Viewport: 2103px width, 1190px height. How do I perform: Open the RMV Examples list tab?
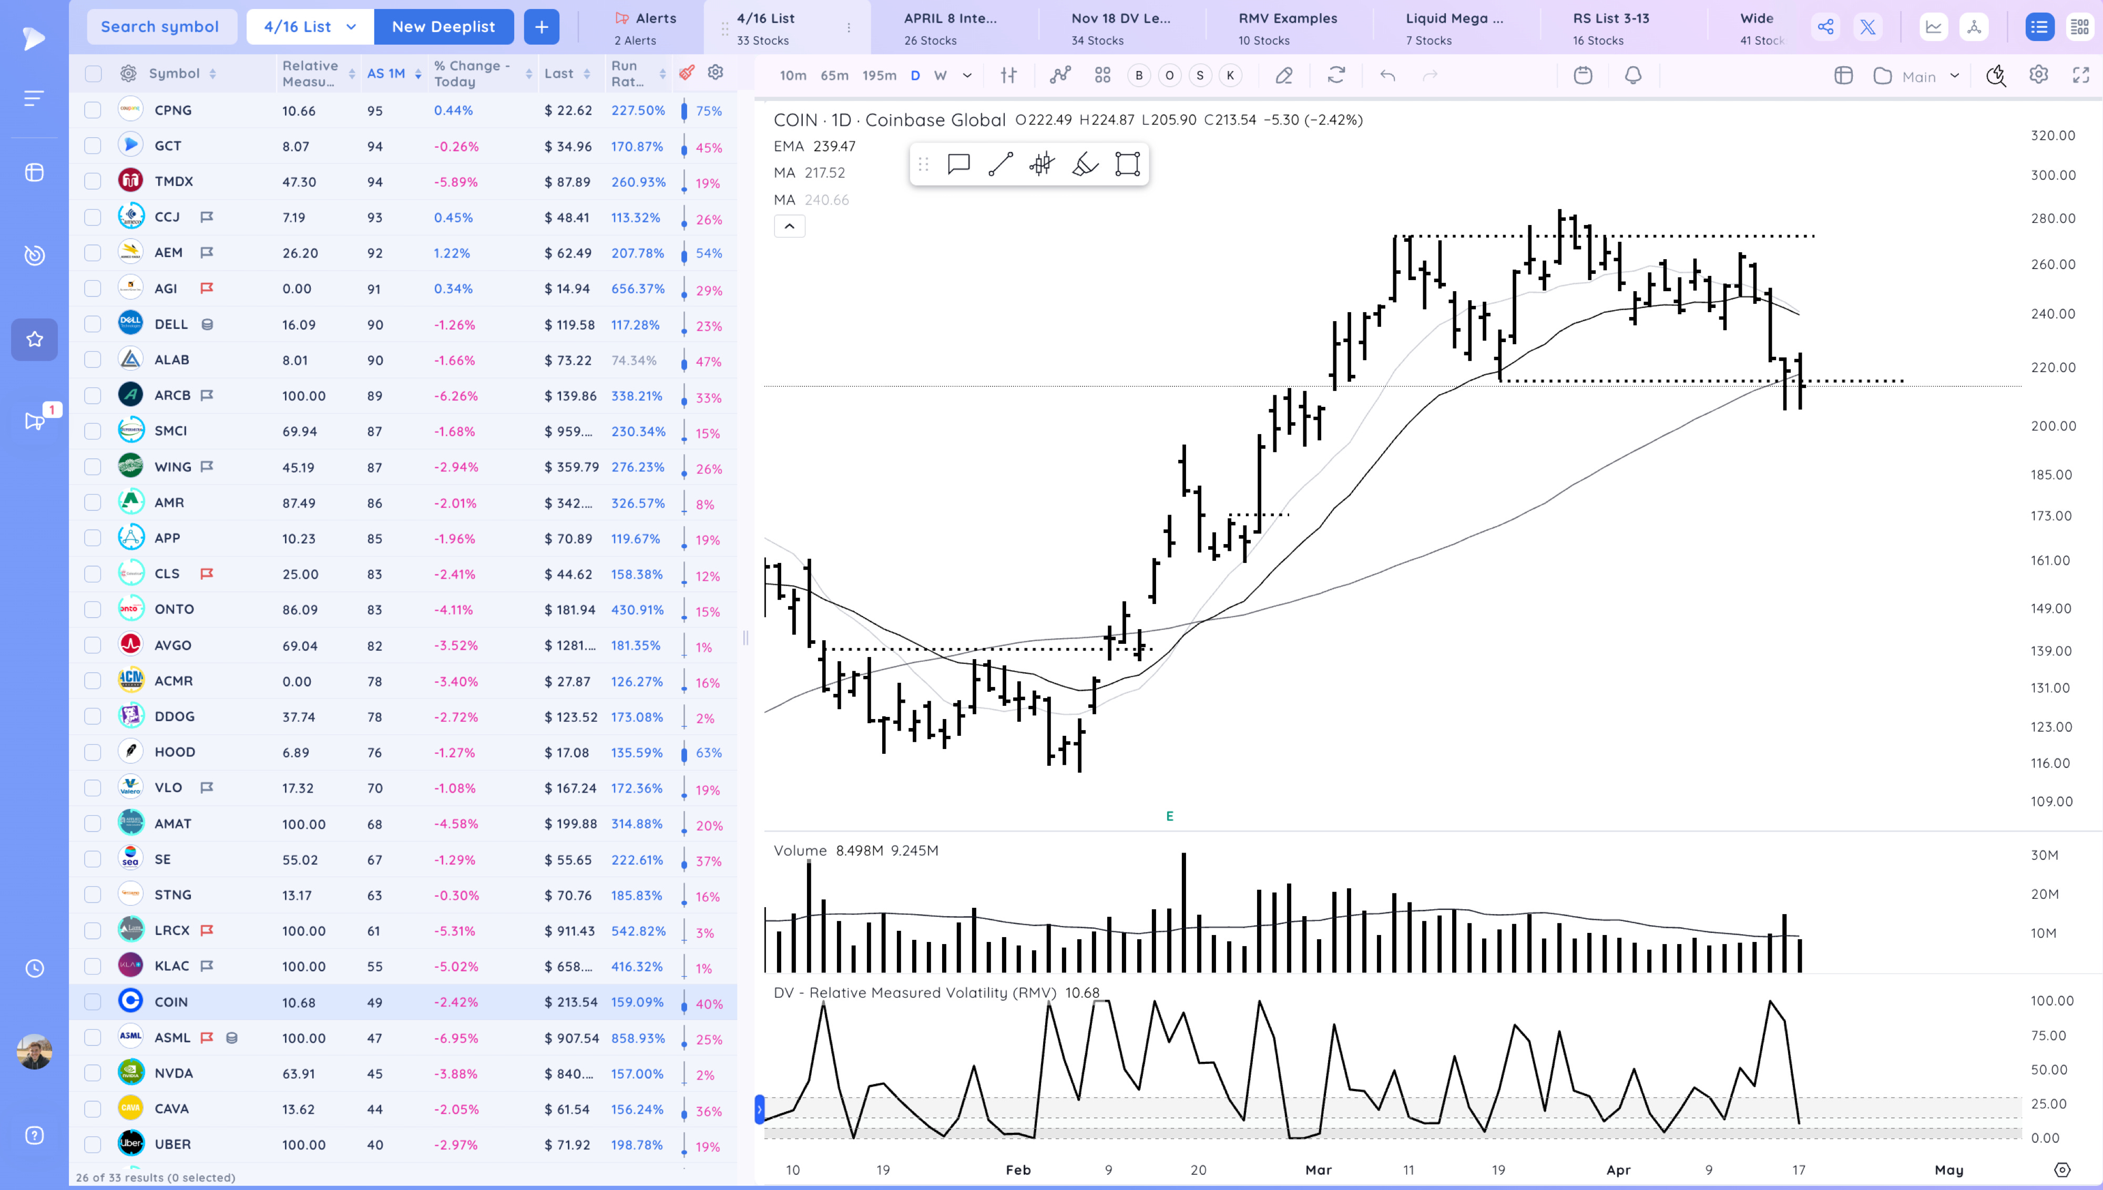1288,28
